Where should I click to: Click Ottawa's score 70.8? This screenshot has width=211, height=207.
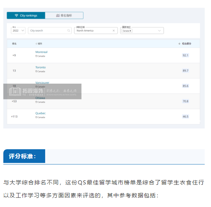point(185,101)
